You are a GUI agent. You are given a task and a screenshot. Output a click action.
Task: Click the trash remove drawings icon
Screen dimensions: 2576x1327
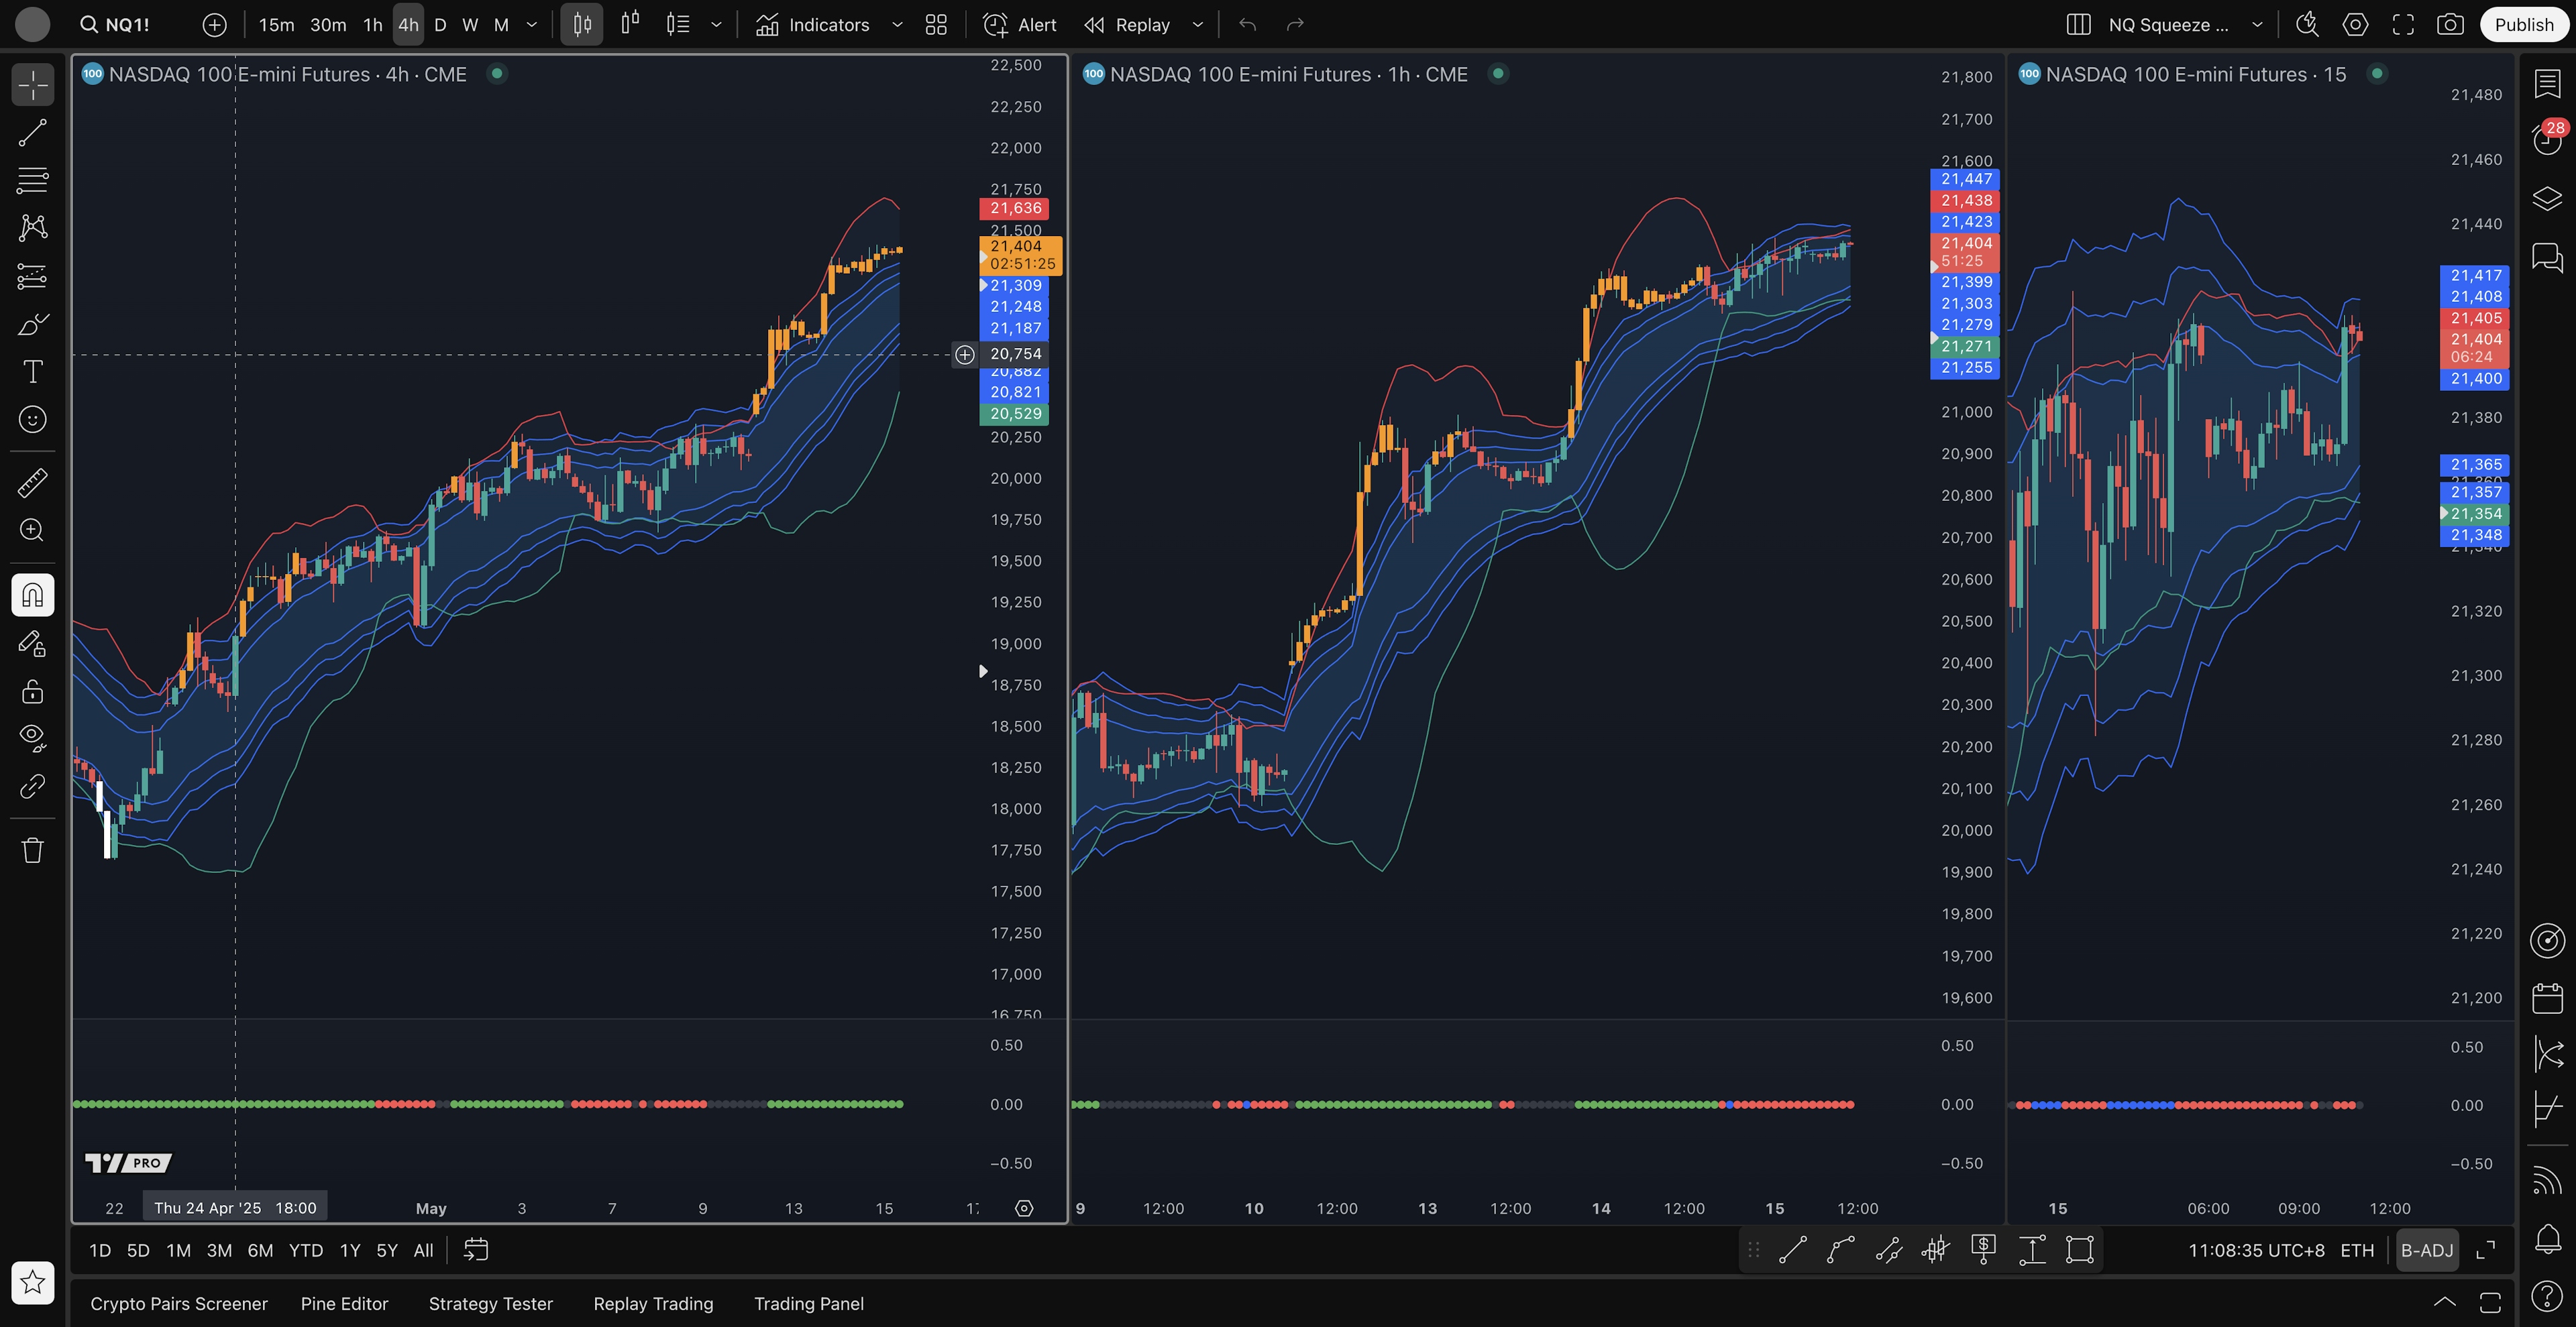[32, 850]
